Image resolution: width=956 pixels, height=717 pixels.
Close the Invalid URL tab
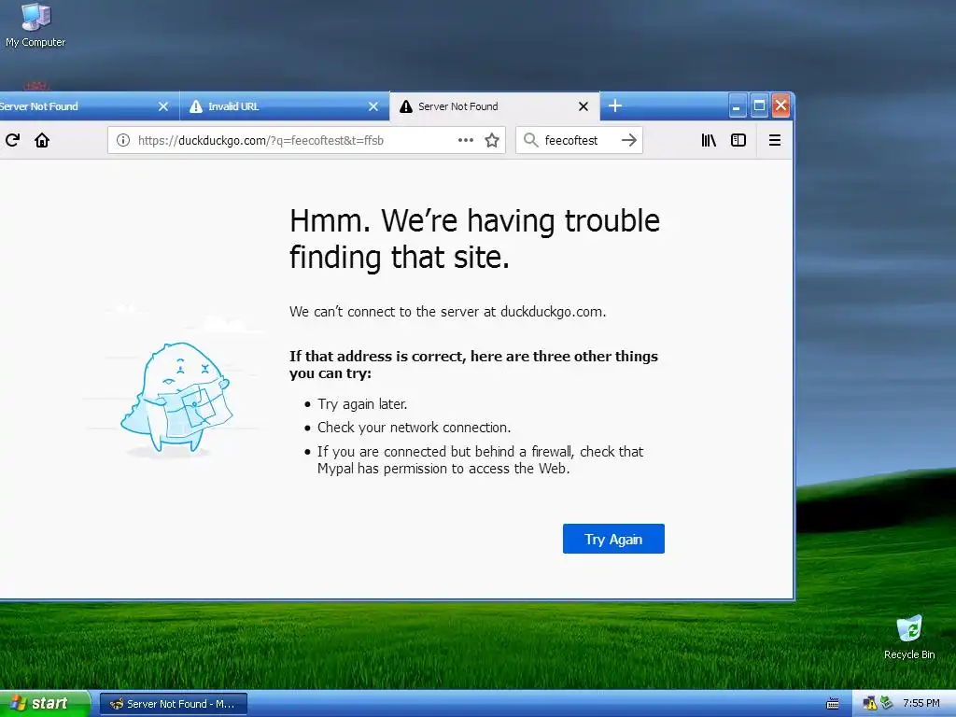point(373,106)
